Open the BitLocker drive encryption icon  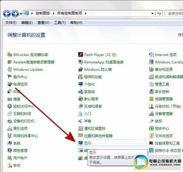pos(10,55)
